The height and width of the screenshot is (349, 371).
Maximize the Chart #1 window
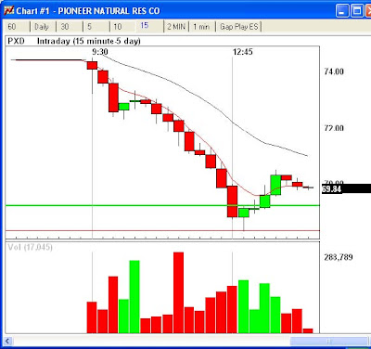pos(357,11)
